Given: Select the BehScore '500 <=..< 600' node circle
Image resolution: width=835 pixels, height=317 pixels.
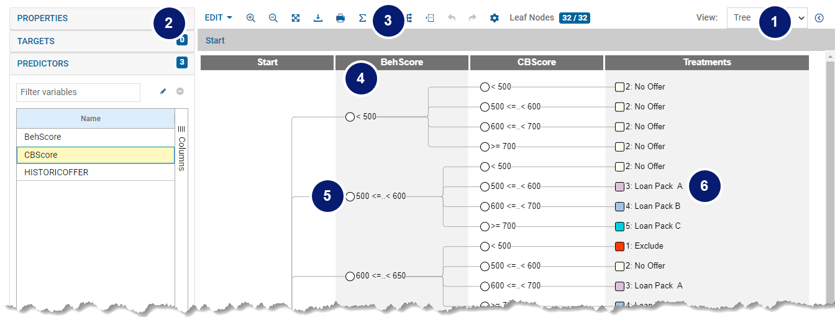Looking at the screenshot, I should 350,196.
